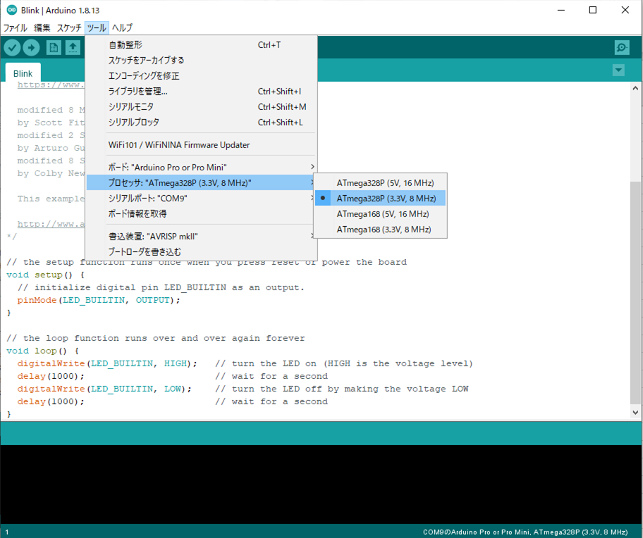Choose ATmega328P (5V, 16 MHz) processor

pyautogui.click(x=380, y=183)
